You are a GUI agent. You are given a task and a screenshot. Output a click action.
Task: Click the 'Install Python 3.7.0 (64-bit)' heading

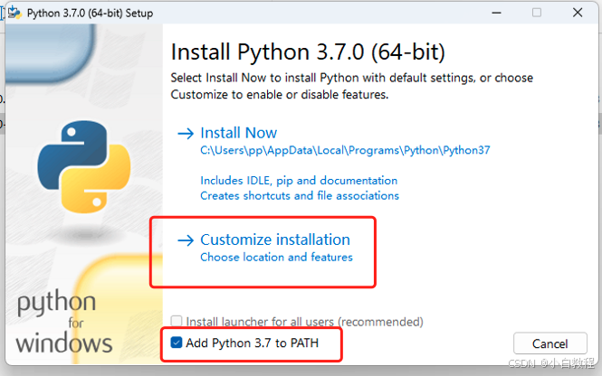click(308, 52)
